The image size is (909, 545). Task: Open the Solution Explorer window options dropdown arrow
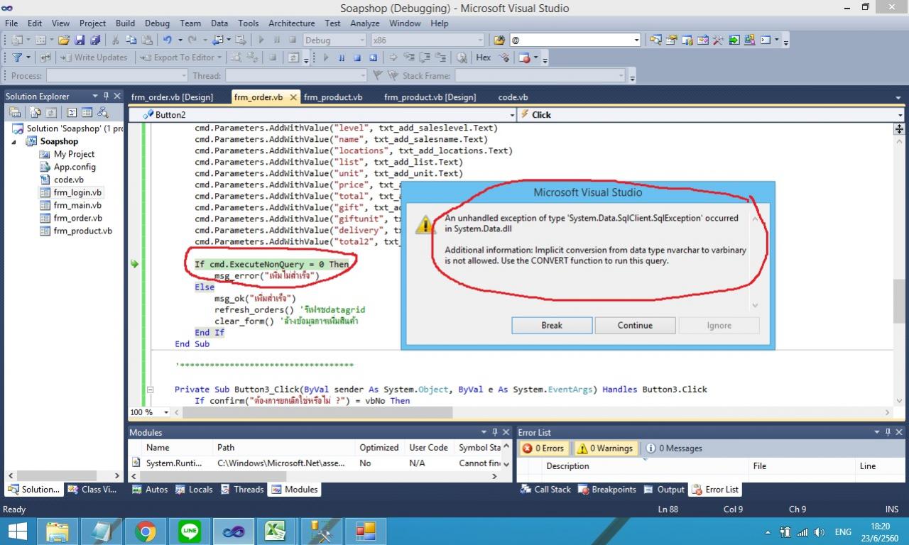point(95,97)
